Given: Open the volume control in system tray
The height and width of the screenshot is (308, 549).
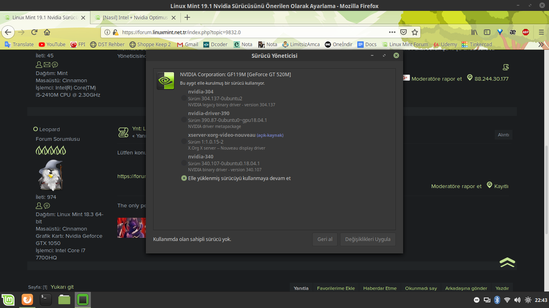Looking at the screenshot, I should tap(517, 300).
